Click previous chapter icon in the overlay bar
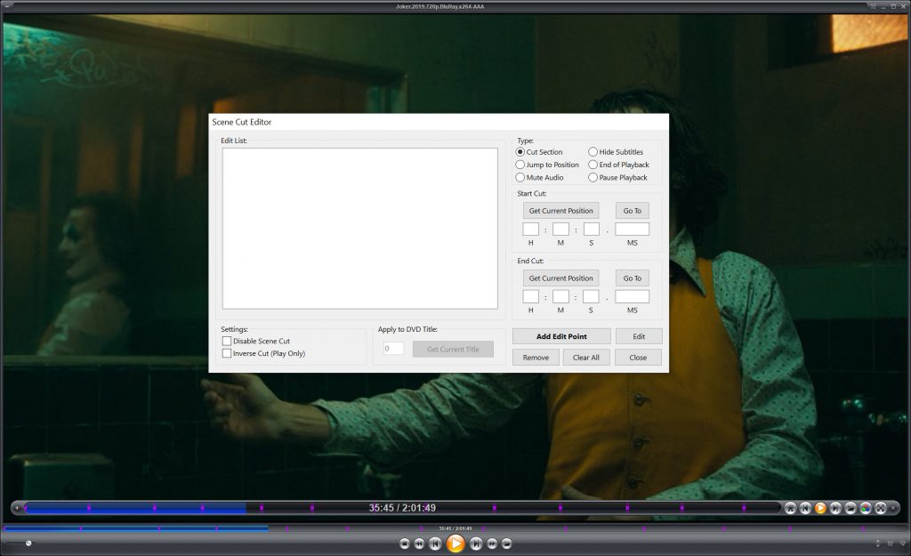 (x=805, y=508)
